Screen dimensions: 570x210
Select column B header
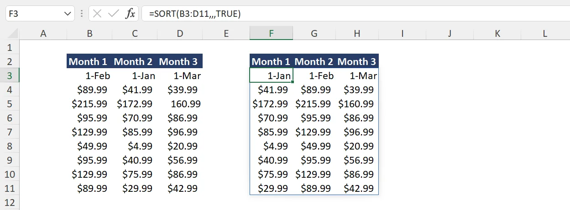tap(90, 33)
